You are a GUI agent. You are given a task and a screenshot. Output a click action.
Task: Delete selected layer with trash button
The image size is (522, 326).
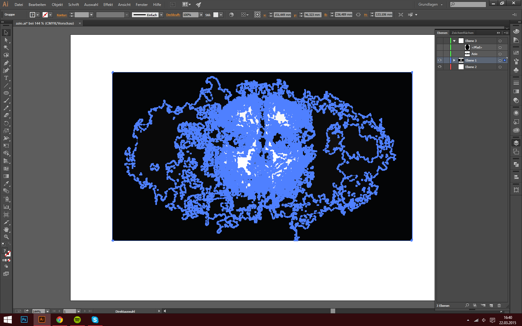(x=499, y=306)
